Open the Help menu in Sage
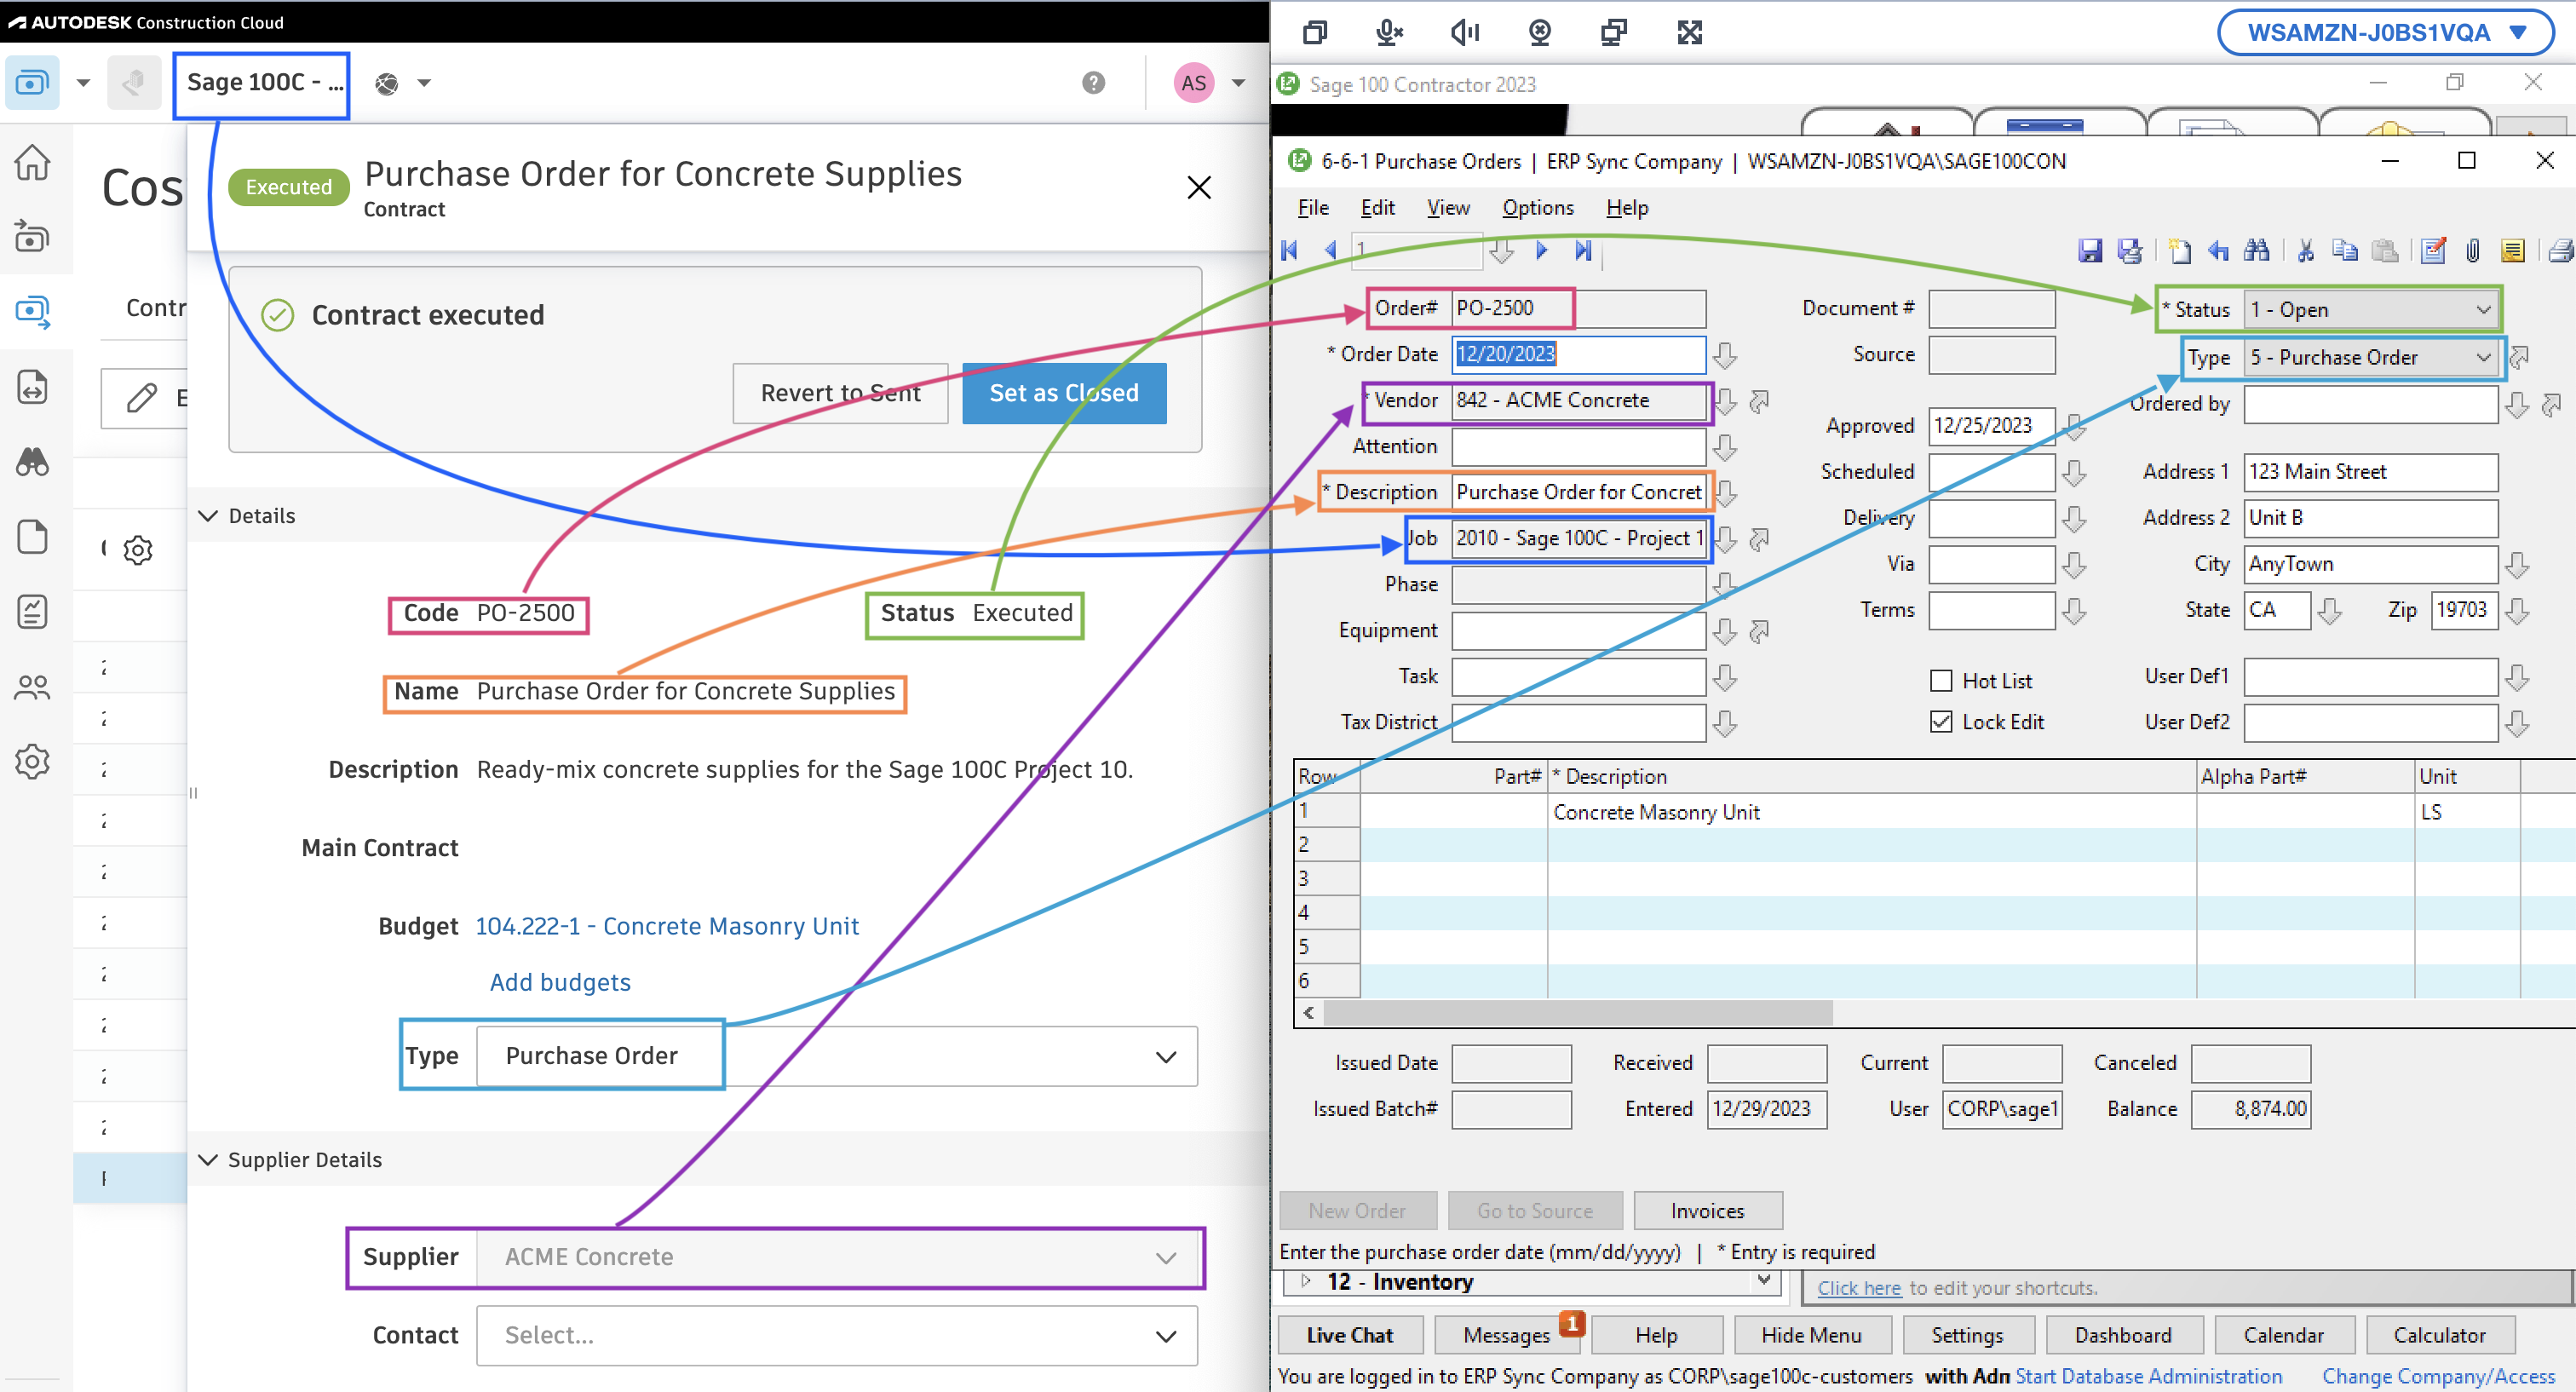Image resolution: width=2576 pixels, height=1392 pixels. (1627, 208)
